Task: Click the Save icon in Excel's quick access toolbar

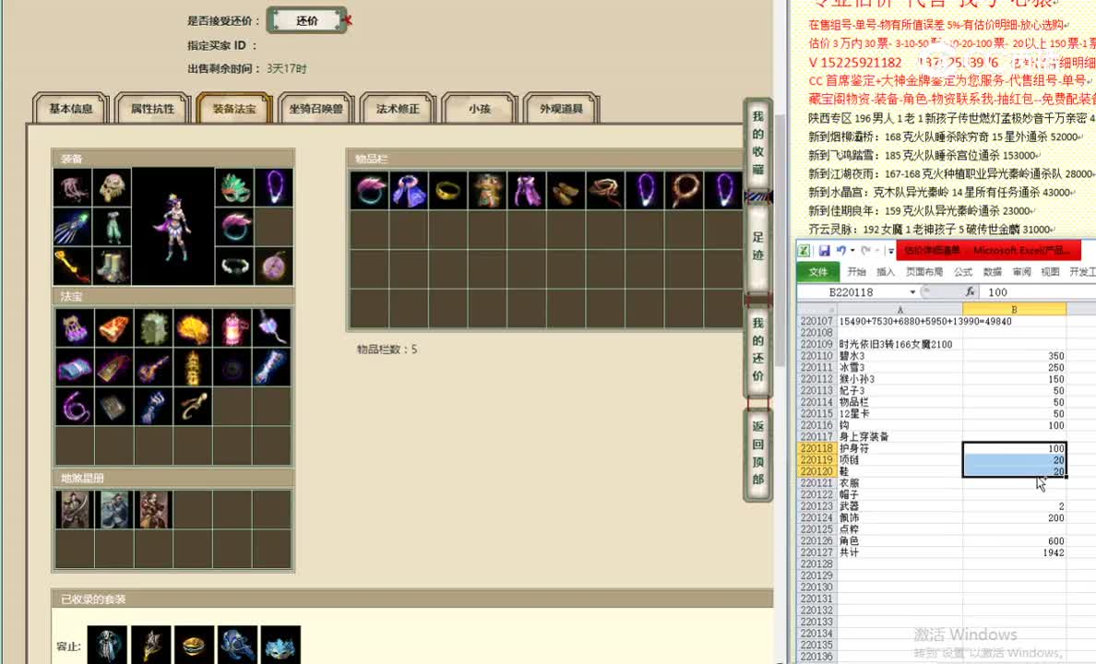Action: point(825,250)
